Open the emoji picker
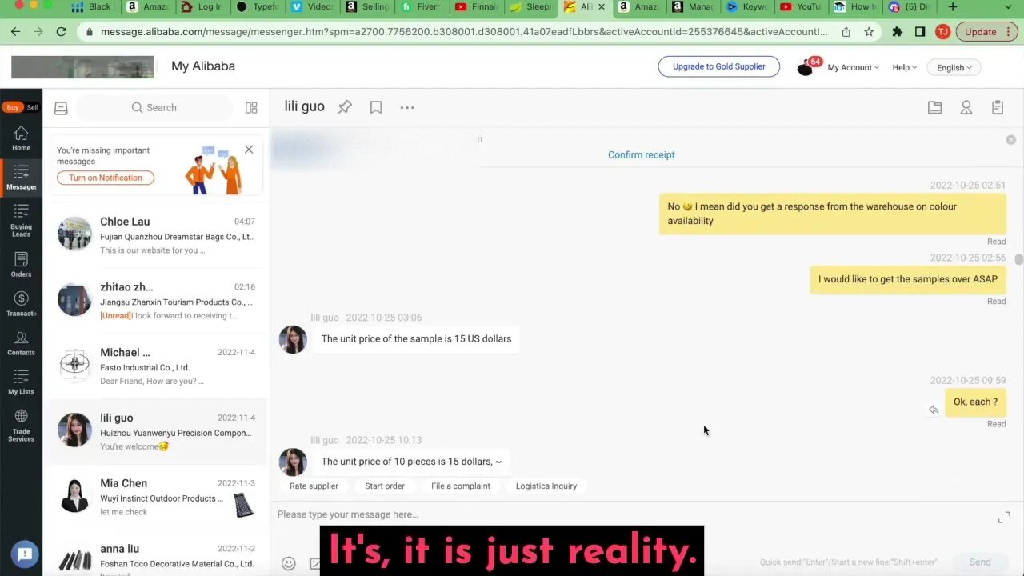The height and width of the screenshot is (576, 1024). [x=289, y=563]
